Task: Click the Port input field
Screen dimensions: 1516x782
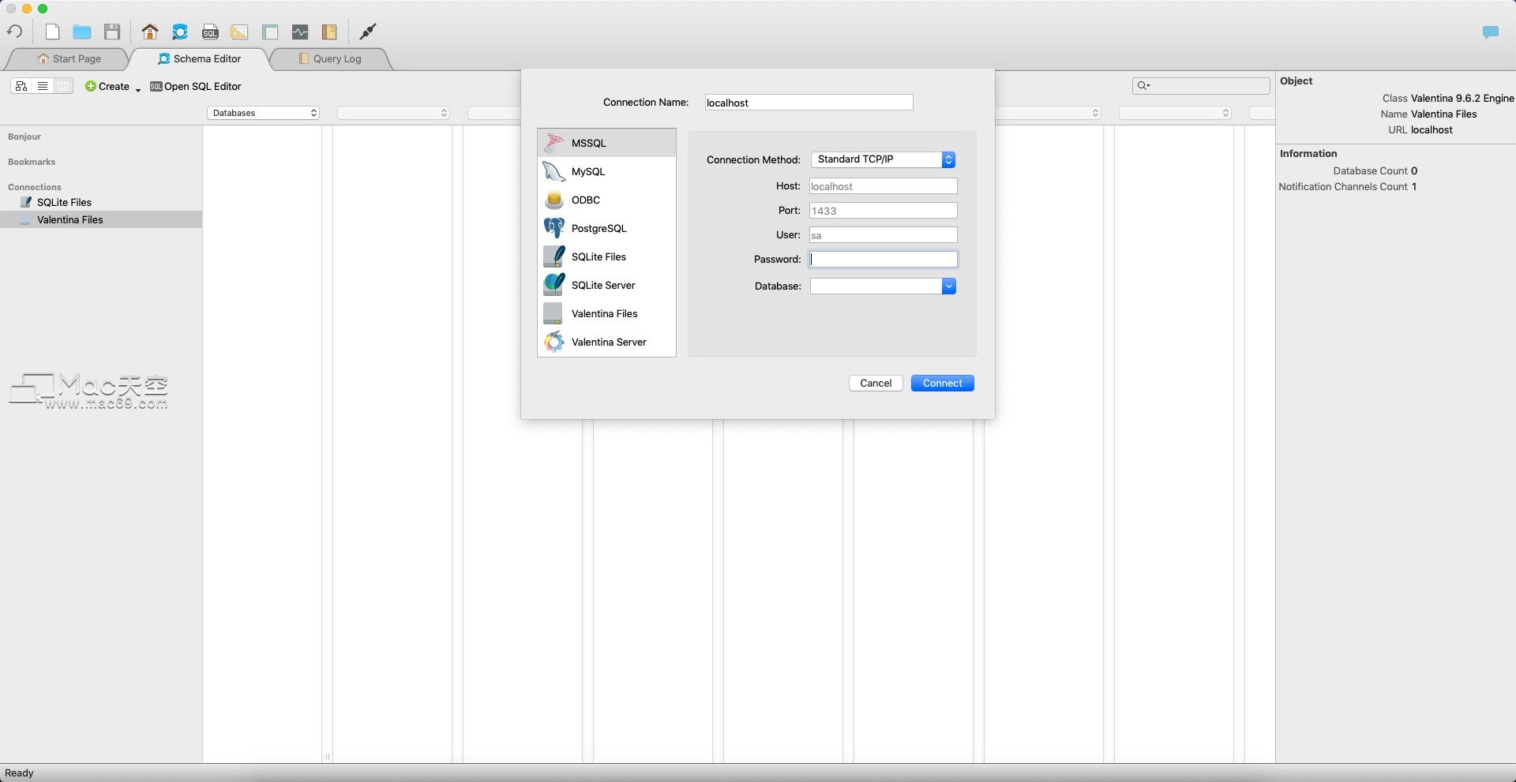Action: click(x=883, y=211)
